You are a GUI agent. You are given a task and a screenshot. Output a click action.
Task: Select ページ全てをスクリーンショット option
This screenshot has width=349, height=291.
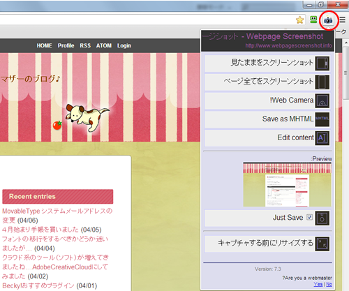click(267, 82)
